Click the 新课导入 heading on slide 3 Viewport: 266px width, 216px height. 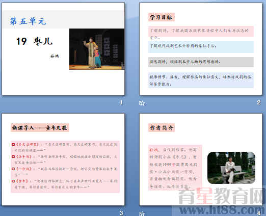pyautogui.click(x=40, y=128)
